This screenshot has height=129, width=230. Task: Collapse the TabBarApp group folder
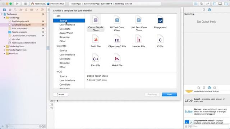(4, 18)
